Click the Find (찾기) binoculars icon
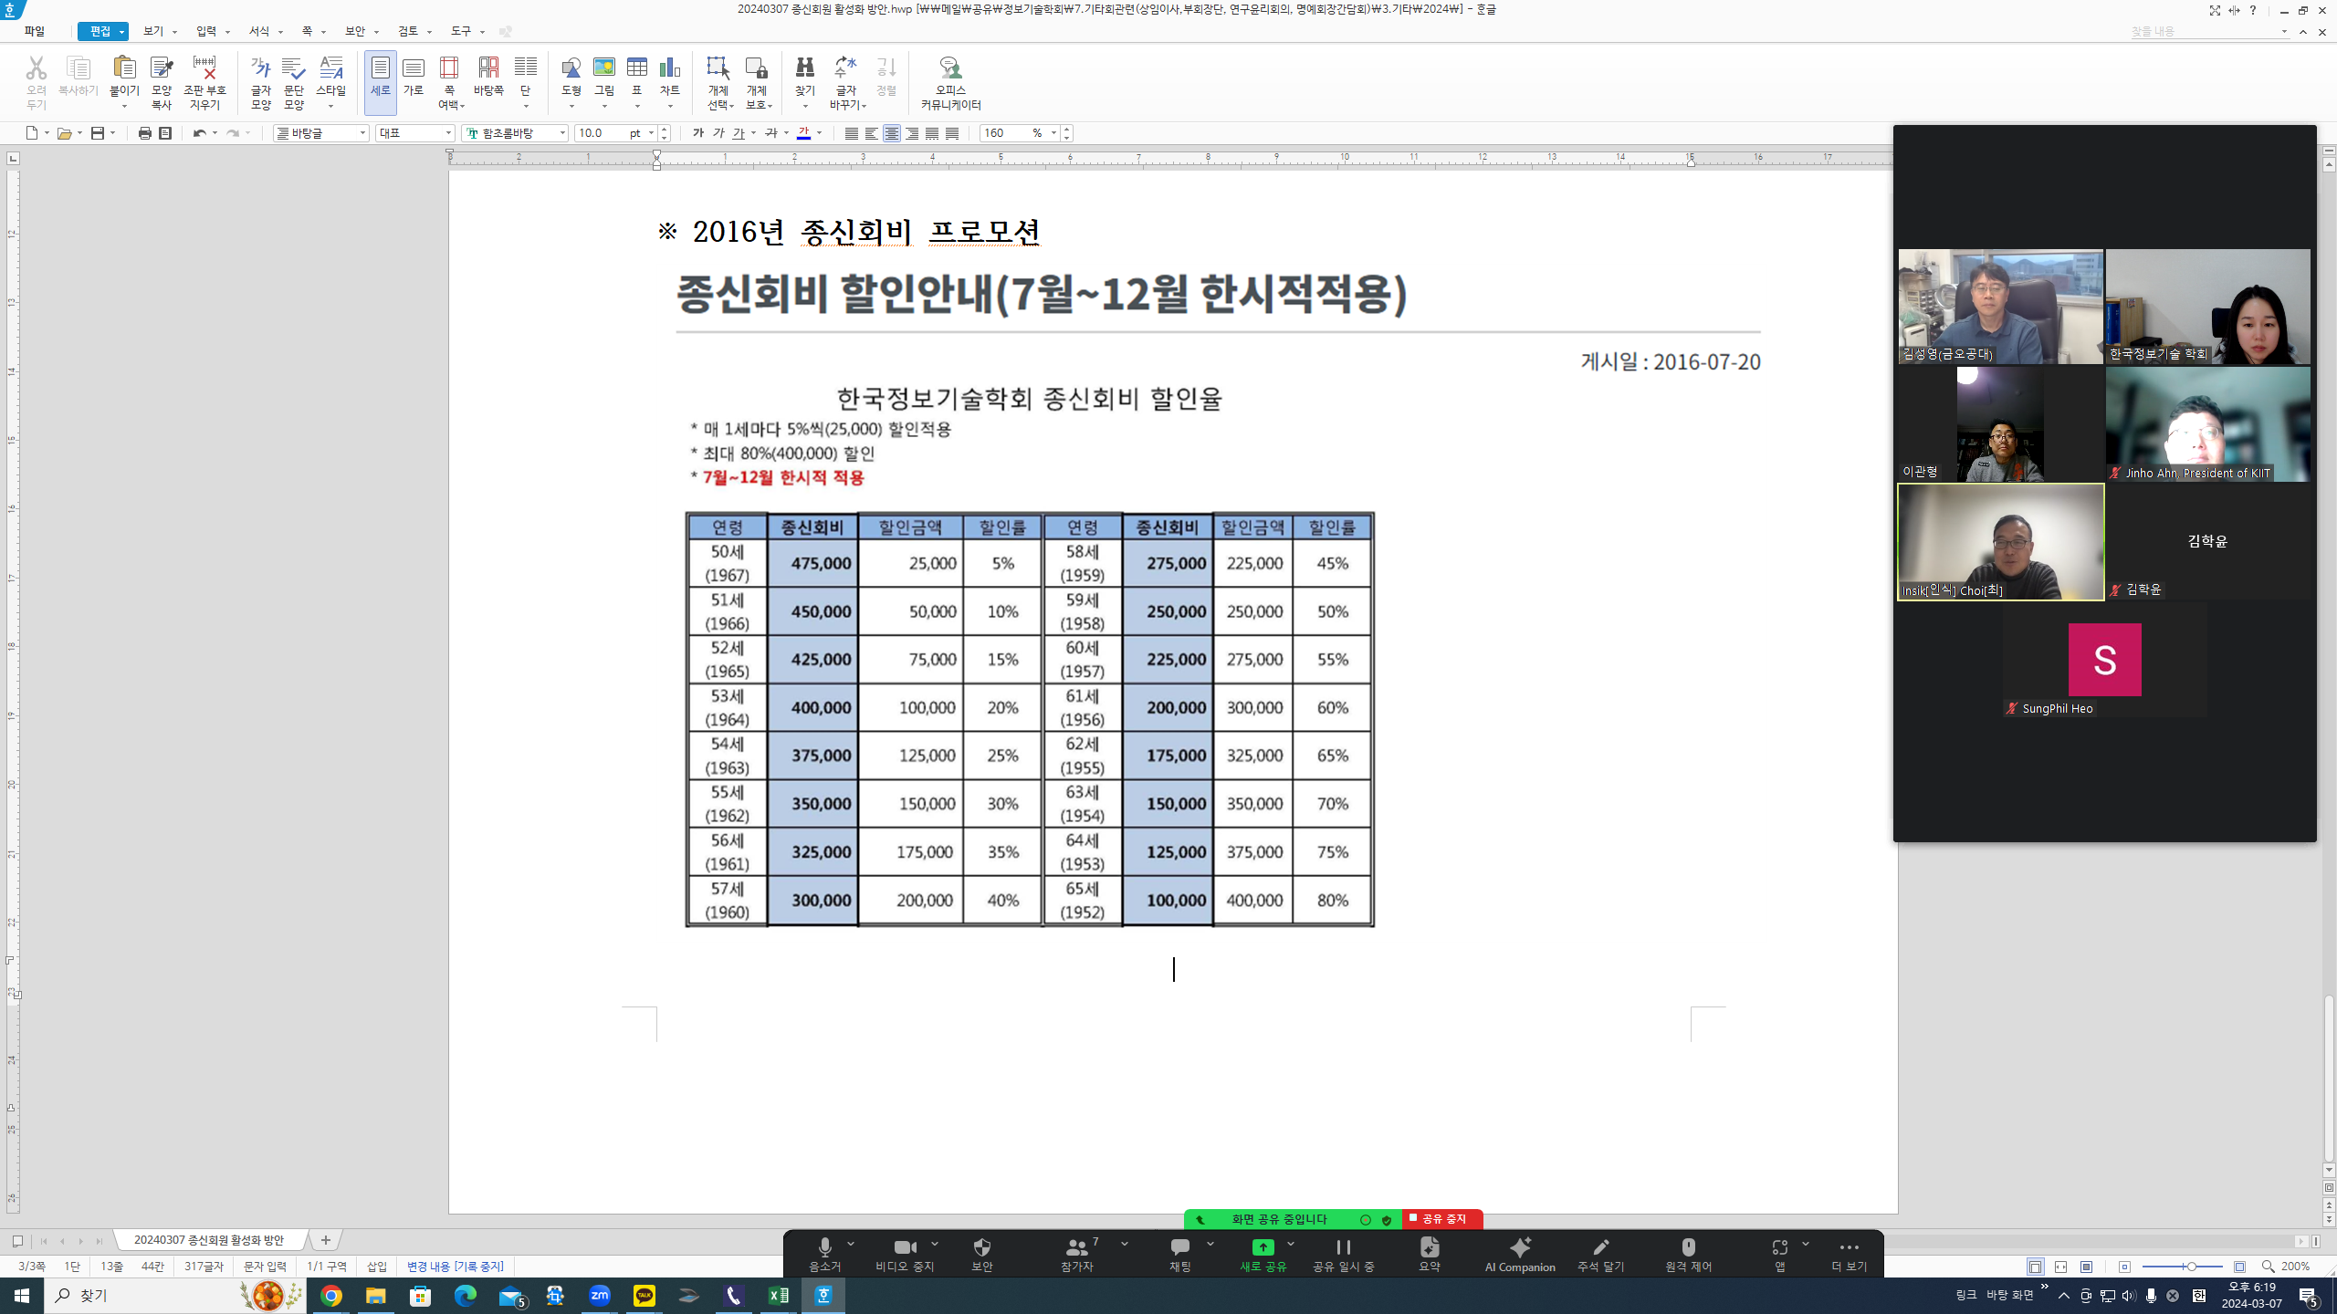 [804, 68]
